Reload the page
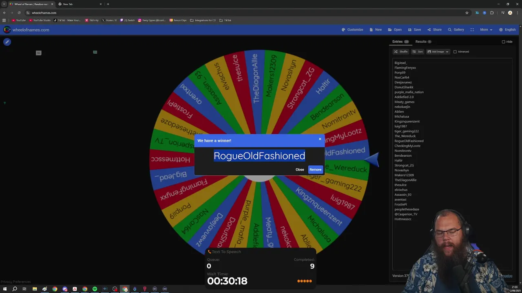This screenshot has width=522, height=293. pos(19,13)
